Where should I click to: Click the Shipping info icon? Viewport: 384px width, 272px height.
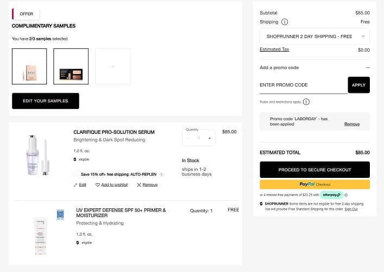[x=285, y=22]
